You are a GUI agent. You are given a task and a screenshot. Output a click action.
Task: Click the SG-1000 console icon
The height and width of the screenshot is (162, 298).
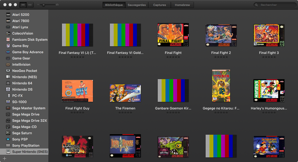click(x=8, y=102)
